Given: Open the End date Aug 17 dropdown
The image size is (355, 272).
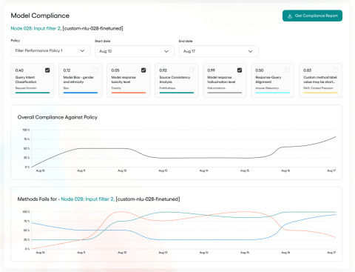Looking at the screenshot, I should 218,51.
